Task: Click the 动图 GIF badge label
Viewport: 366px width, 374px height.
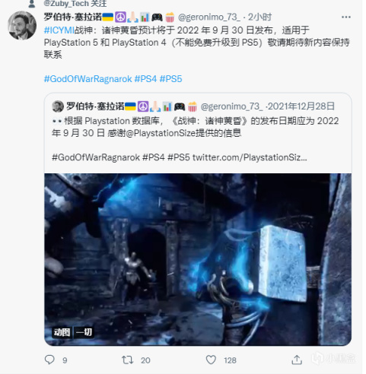Action: coord(62,332)
